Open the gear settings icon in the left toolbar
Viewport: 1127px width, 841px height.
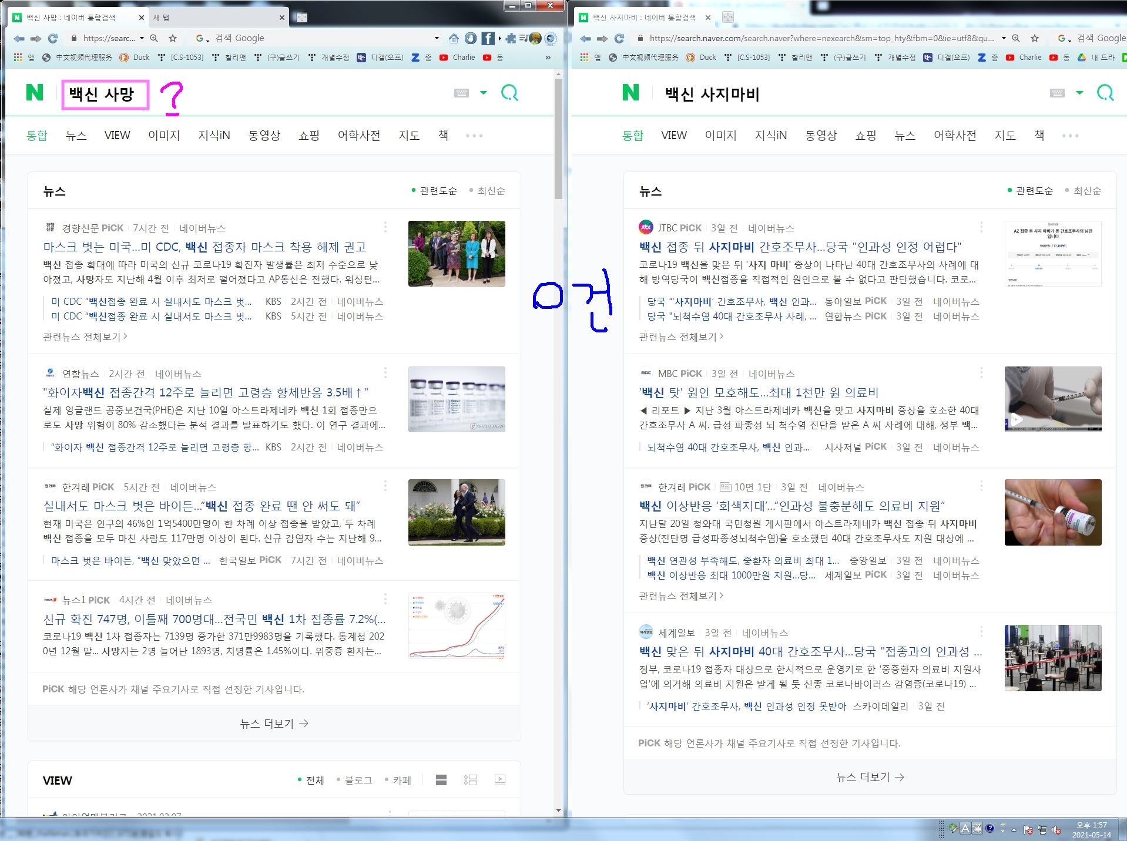[x=551, y=38]
